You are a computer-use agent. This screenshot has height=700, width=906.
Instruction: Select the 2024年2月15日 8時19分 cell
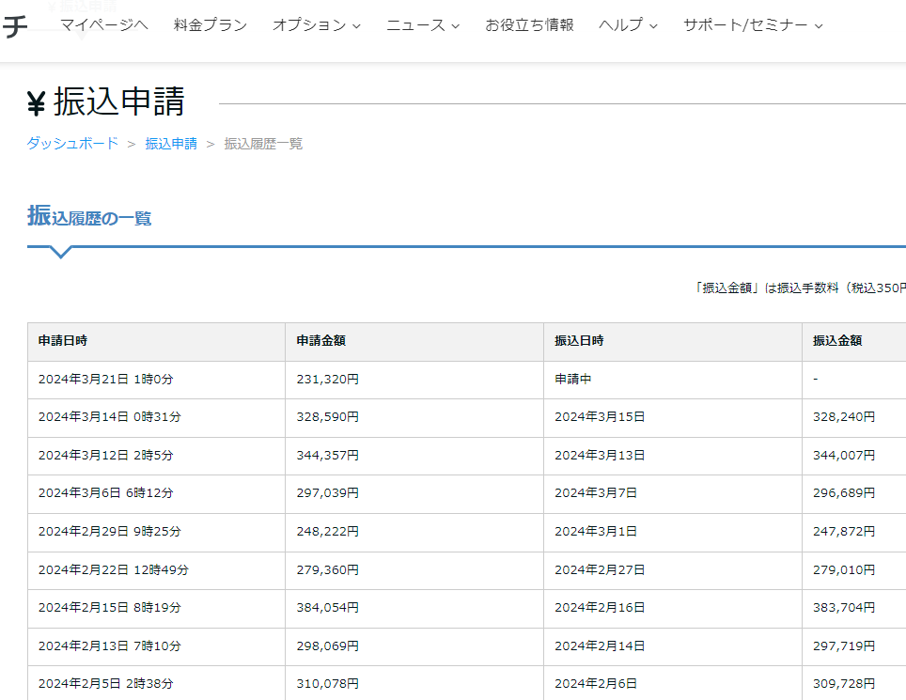pyautogui.click(x=157, y=608)
